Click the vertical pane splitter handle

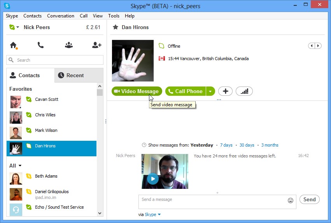point(105,121)
